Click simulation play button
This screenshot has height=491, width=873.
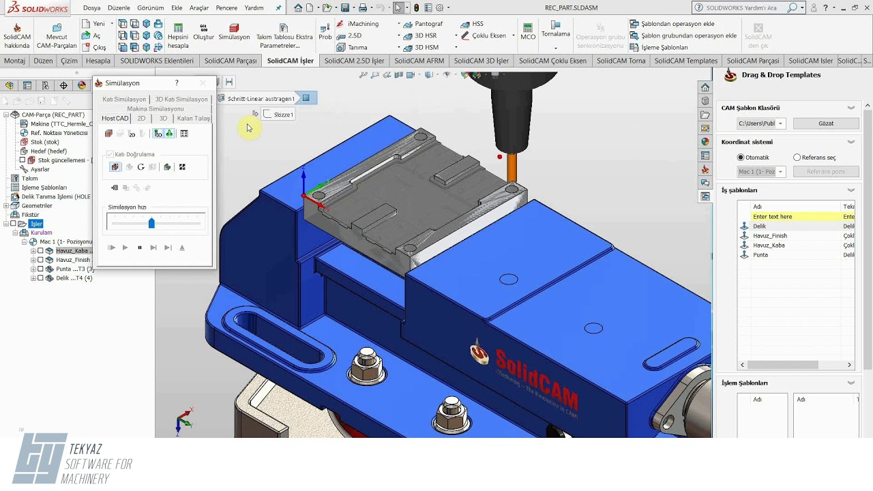(x=125, y=248)
